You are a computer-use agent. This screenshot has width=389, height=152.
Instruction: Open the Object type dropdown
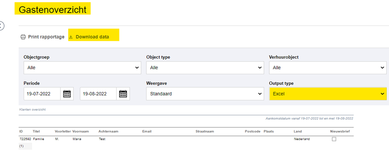205,68
